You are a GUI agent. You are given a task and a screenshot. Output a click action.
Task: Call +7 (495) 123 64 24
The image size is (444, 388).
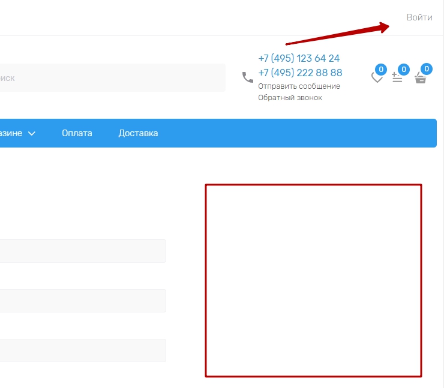[x=299, y=58]
